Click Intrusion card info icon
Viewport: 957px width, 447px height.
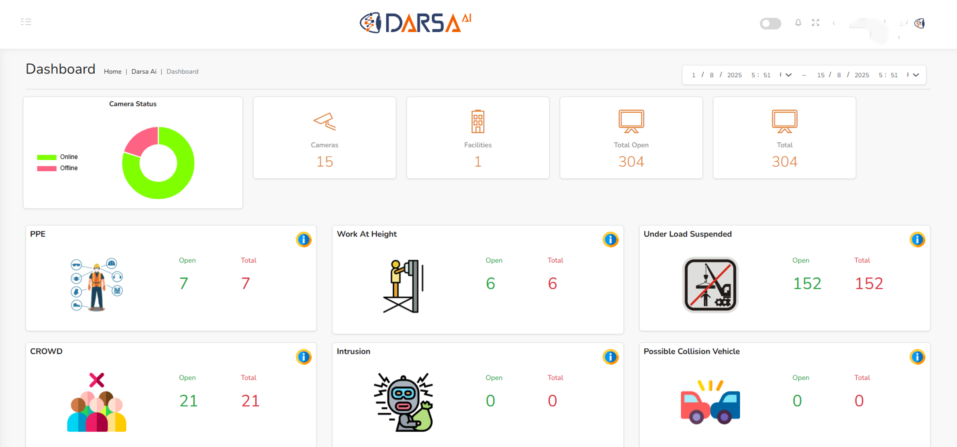pos(610,357)
